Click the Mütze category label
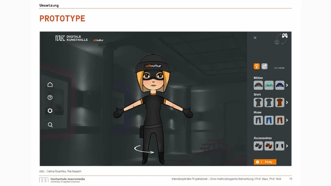The width and height of the screenshot is (331, 186). [x=258, y=78]
